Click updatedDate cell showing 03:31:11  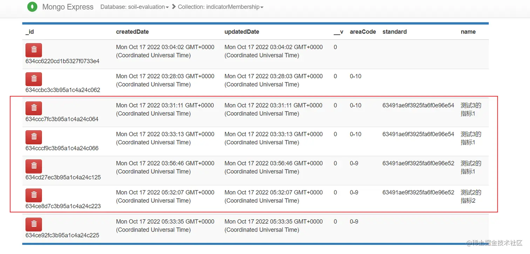pyautogui.click(x=273, y=109)
